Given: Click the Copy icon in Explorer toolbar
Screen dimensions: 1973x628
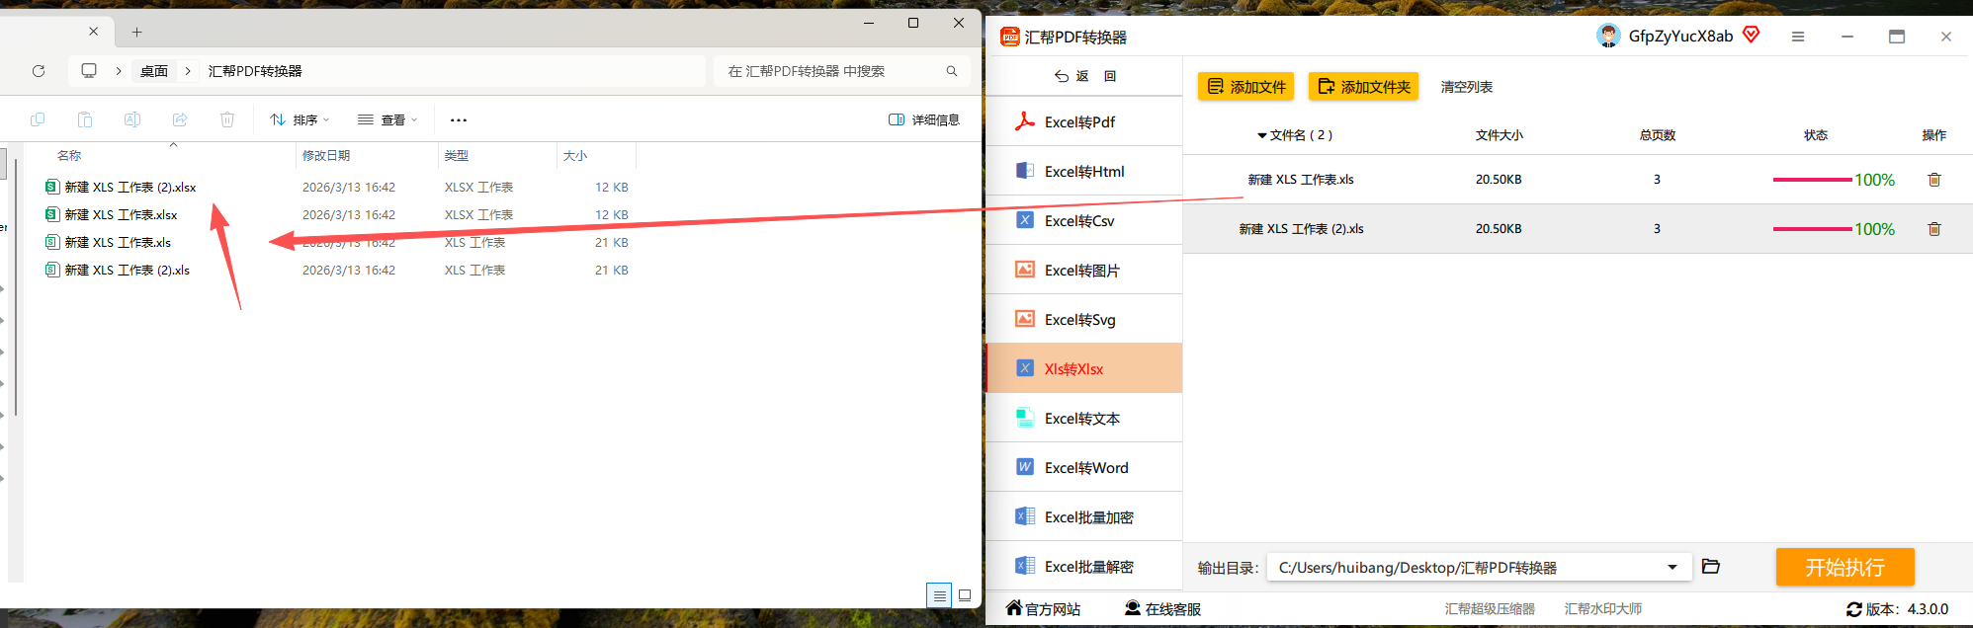Looking at the screenshot, I should (38, 119).
